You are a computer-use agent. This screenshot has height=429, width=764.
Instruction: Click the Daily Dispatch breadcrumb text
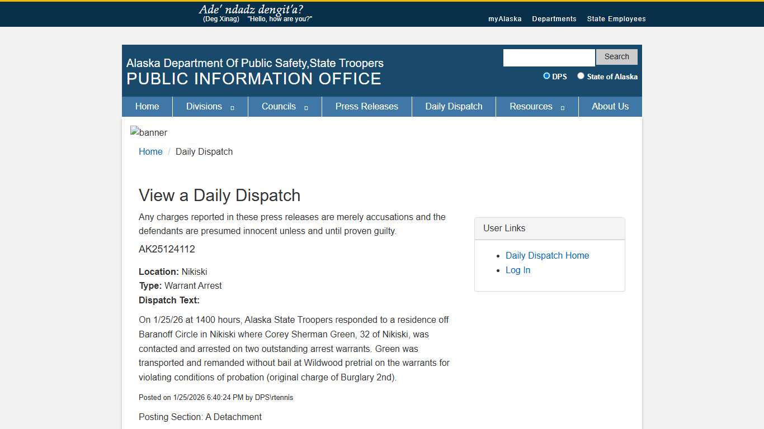(x=204, y=151)
